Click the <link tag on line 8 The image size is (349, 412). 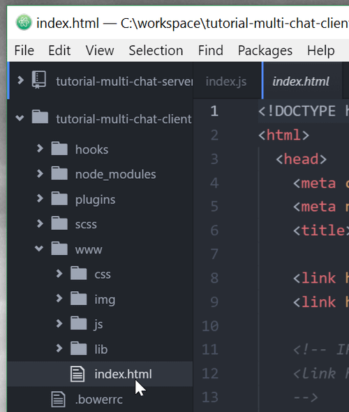(x=314, y=278)
